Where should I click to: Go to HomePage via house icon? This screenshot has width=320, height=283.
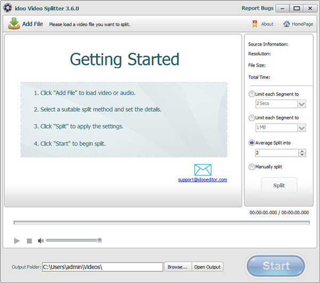(286, 24)
